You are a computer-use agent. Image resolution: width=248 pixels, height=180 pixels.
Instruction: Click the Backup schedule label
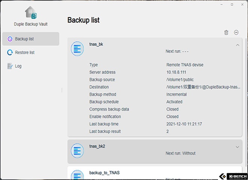click(104, 102)
